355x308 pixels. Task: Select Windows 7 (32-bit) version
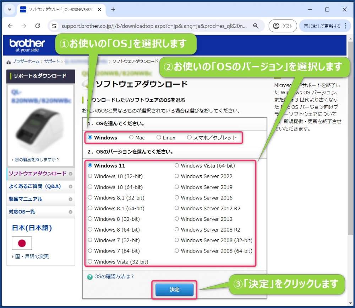90,240
